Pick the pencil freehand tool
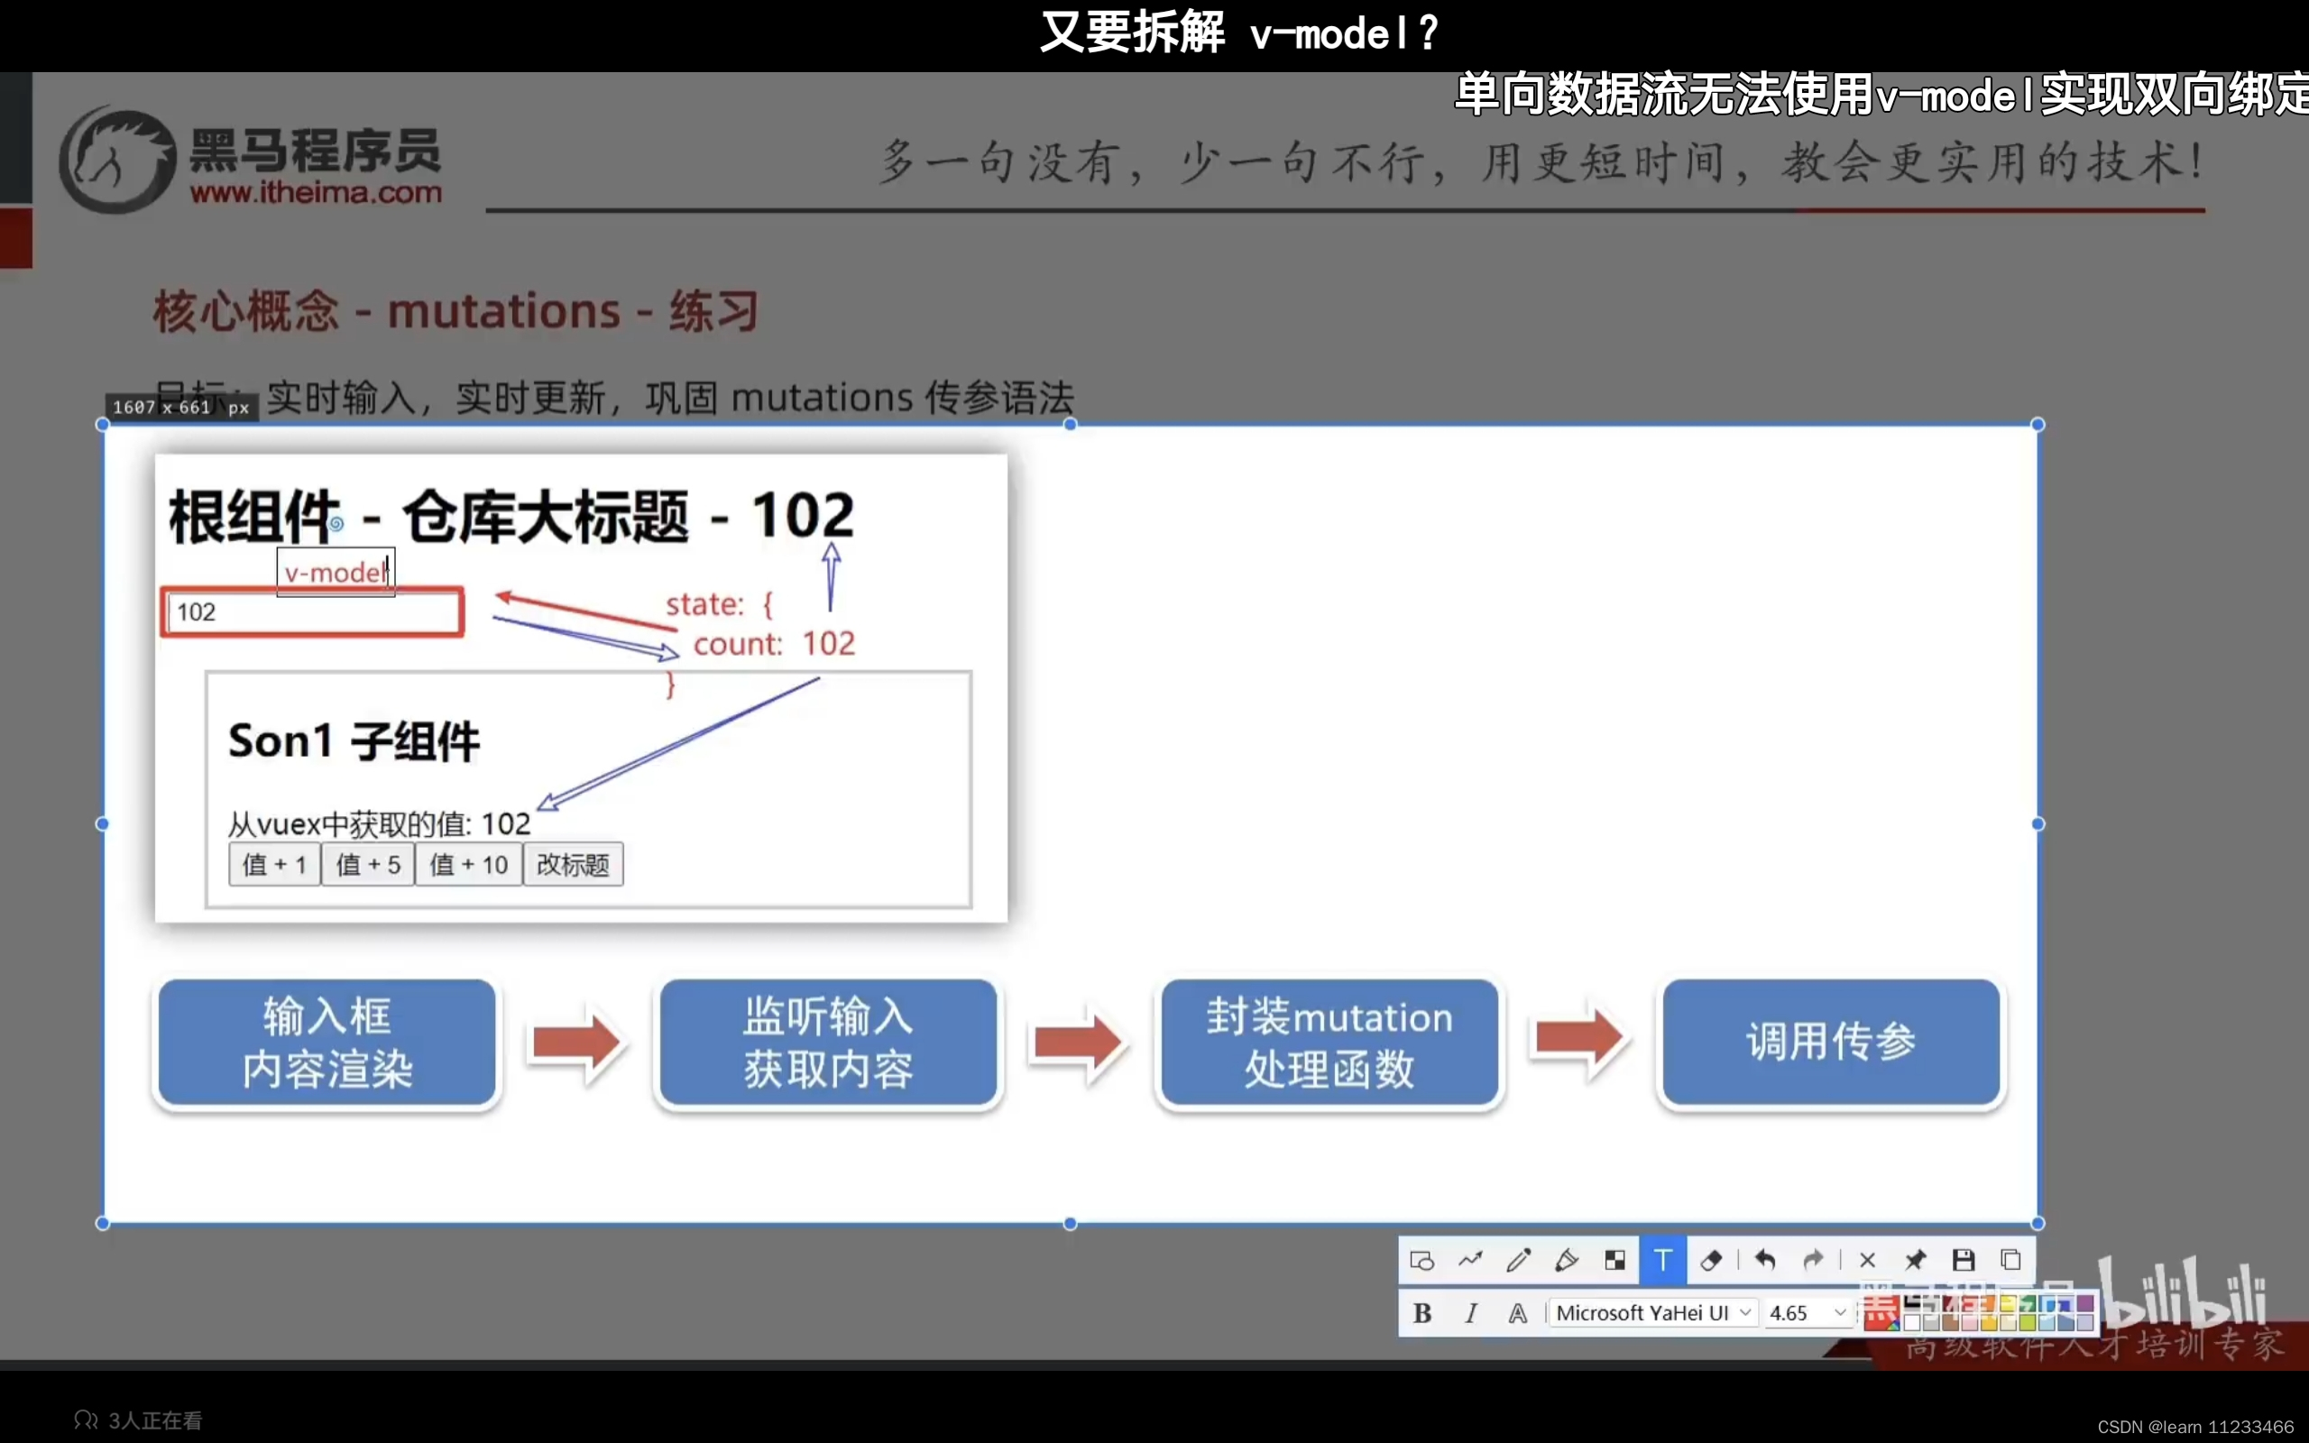The image size is (2309, 1443). point(1518,1261)
